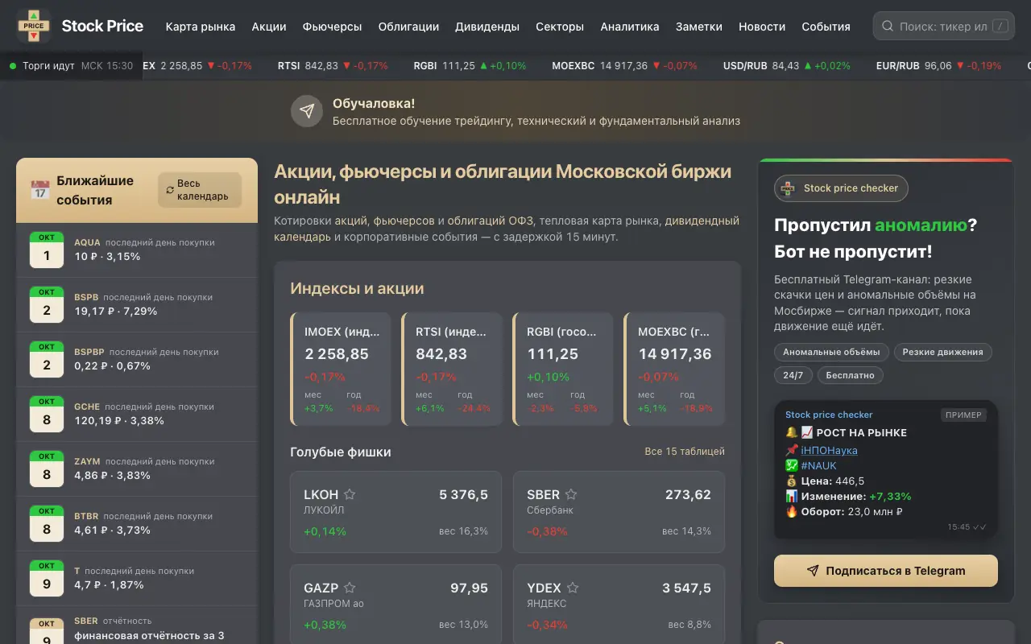Open the SBER Сбербанк stock card
Image resolution: width=1031 pixels, height=644 pixels.
click(x=619, y=512)
